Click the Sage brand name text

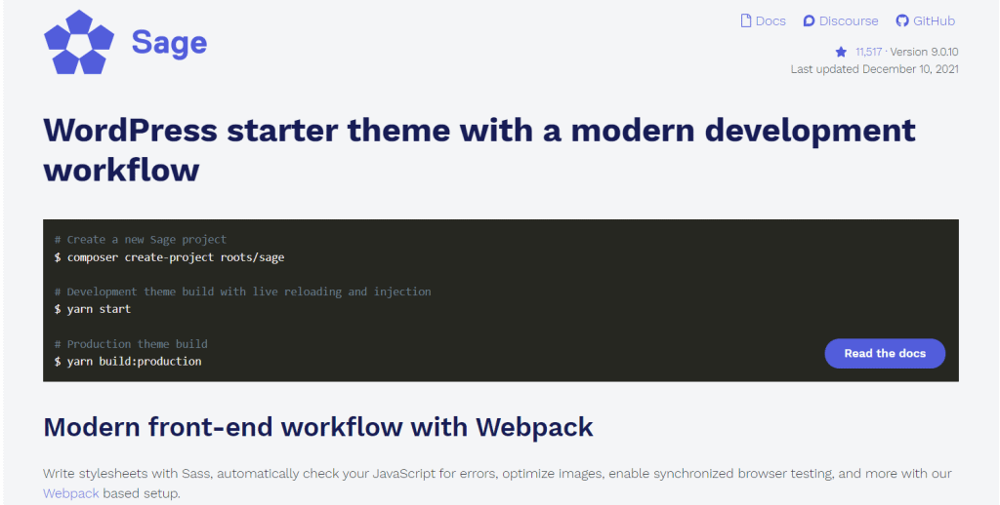169,43
